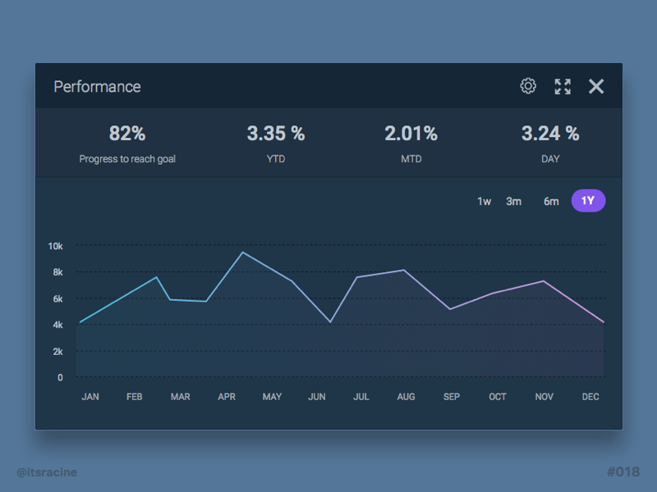Click the #018 tag in corner

tap(623, 472)
